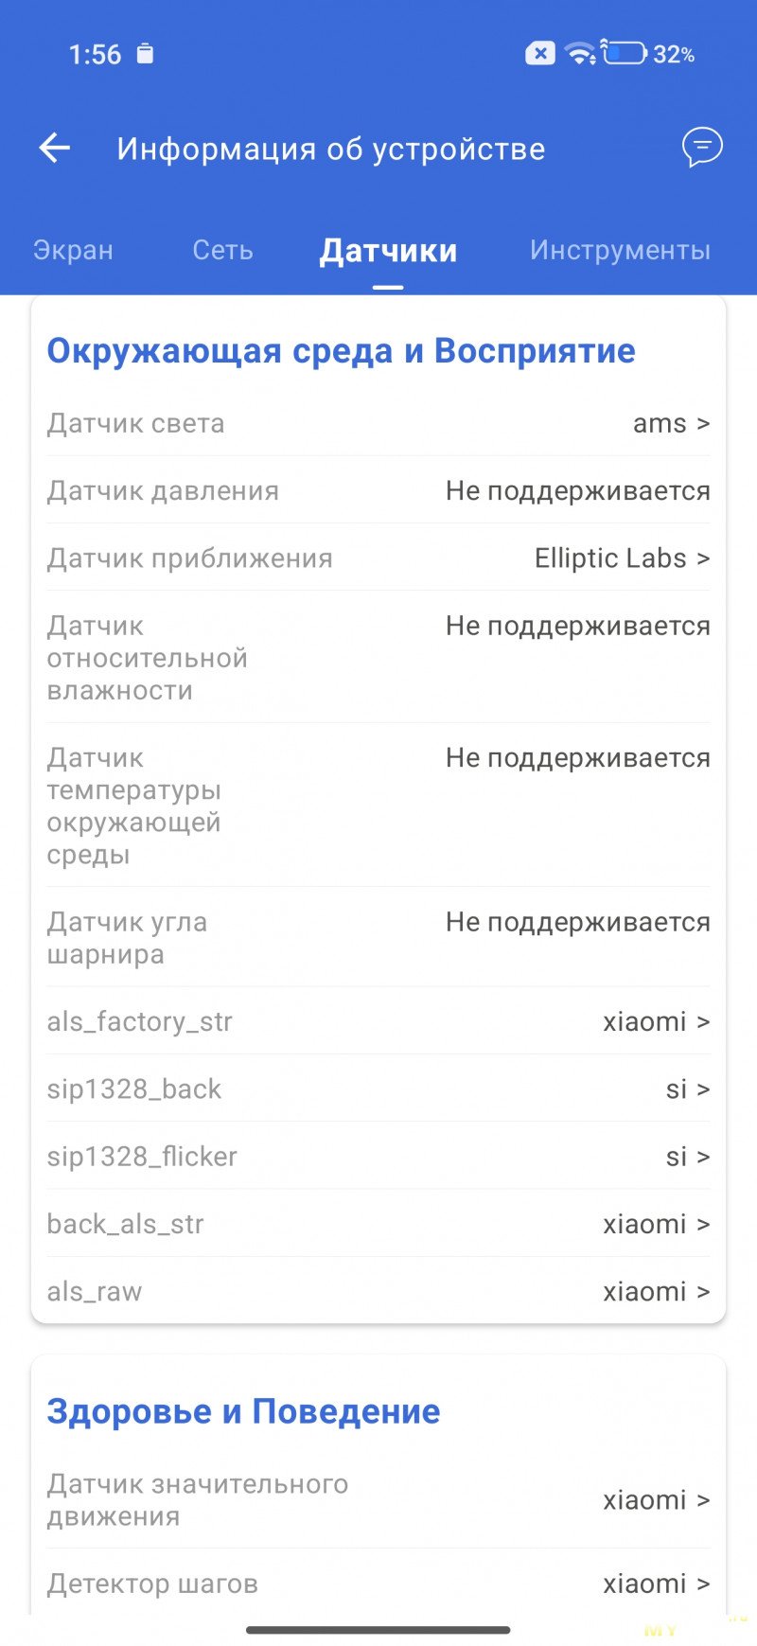This screenshot has height=1646, width=757.
Task: Open the feedback chat bubble icon
Action: [x=702, y=148]
